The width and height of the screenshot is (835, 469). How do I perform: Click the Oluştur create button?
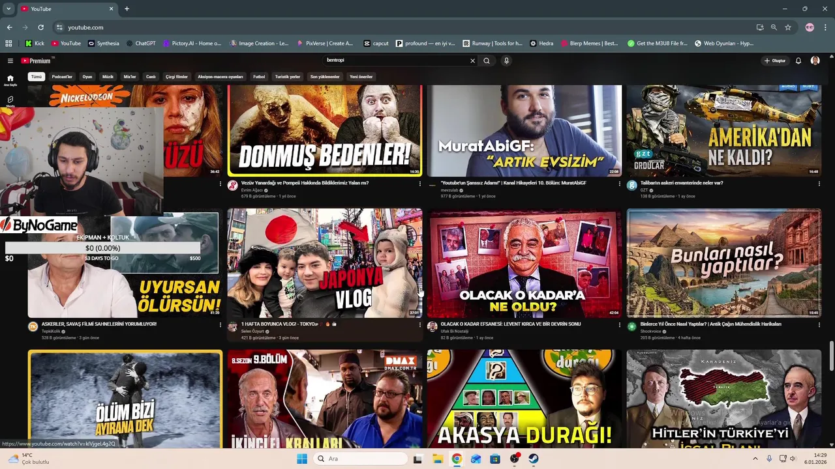tap(775, 61)
